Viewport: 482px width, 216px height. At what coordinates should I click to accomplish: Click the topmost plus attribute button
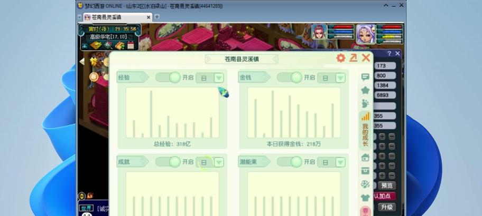tap(382, 136)
